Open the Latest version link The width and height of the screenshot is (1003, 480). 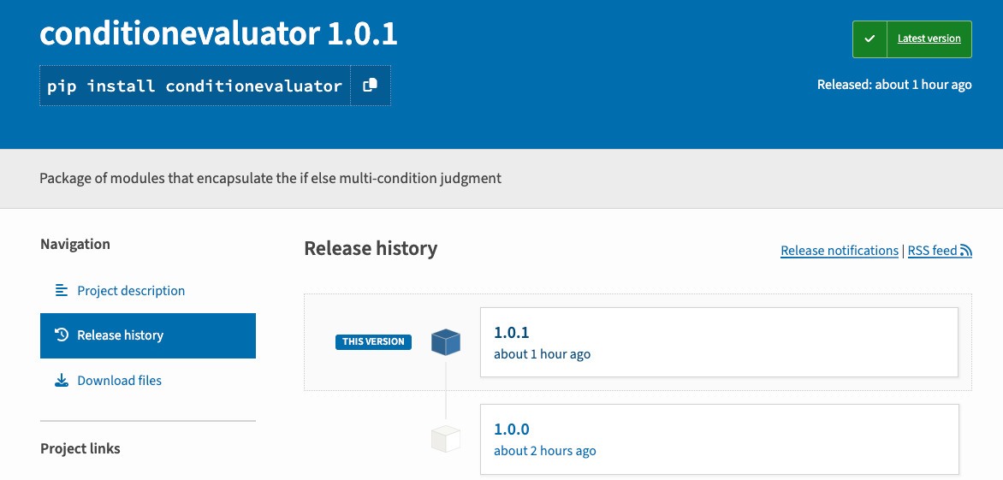(x=929, y=39)
